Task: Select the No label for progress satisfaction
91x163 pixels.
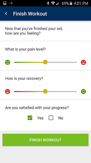Action: (61, 118)
